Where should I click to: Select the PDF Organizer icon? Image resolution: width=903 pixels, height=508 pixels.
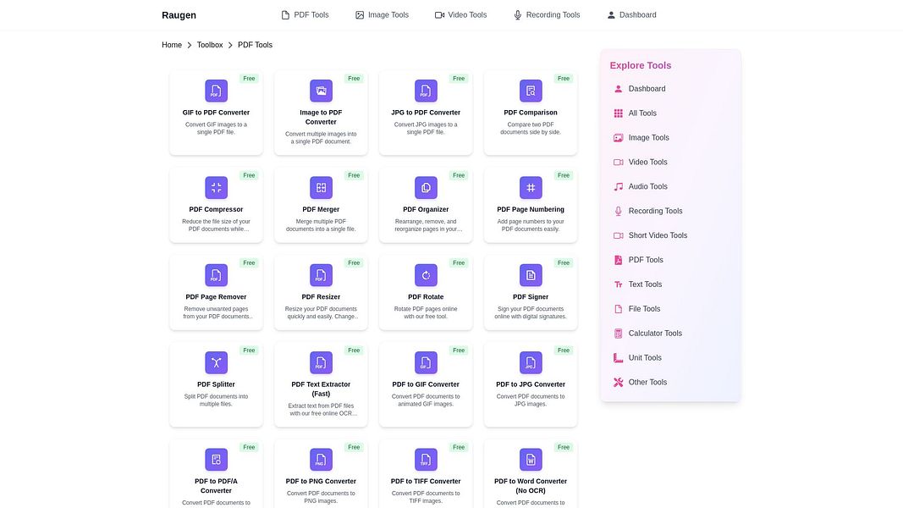click(426, 188)
